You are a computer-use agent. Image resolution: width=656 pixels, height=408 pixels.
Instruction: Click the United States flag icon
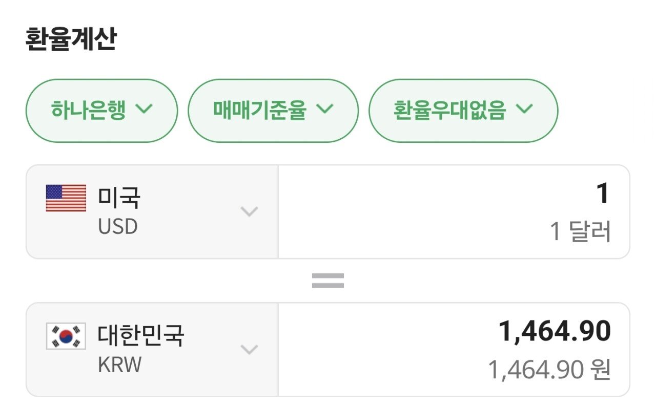tap(66, 198)
